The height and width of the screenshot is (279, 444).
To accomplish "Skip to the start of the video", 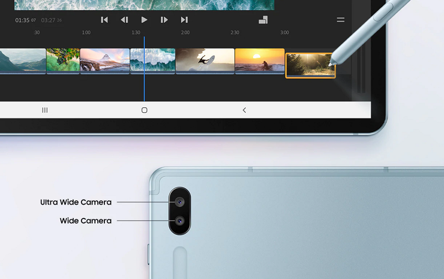I will point(104,20).
